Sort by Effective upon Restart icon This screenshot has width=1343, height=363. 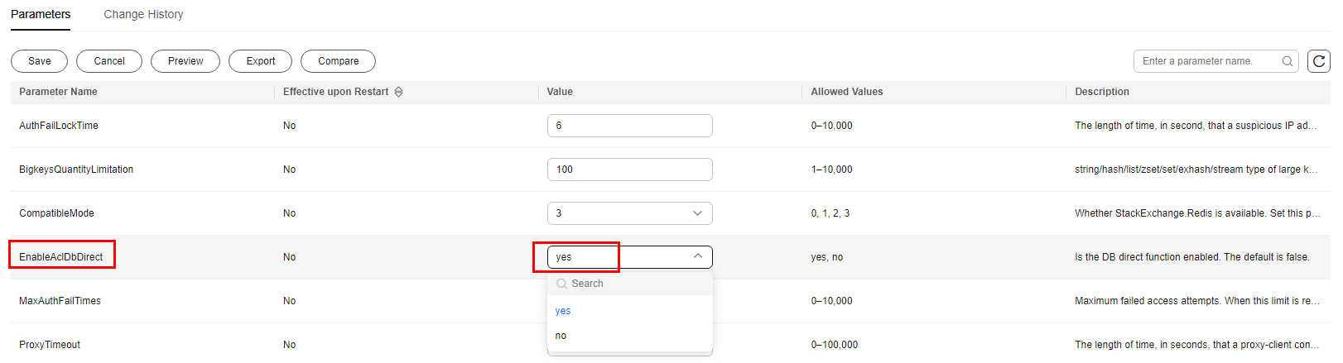coord(398,92)
